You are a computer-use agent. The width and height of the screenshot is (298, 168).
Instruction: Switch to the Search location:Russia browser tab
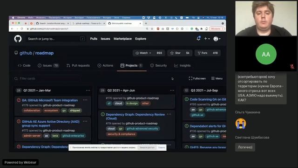[x=52, y=23]
